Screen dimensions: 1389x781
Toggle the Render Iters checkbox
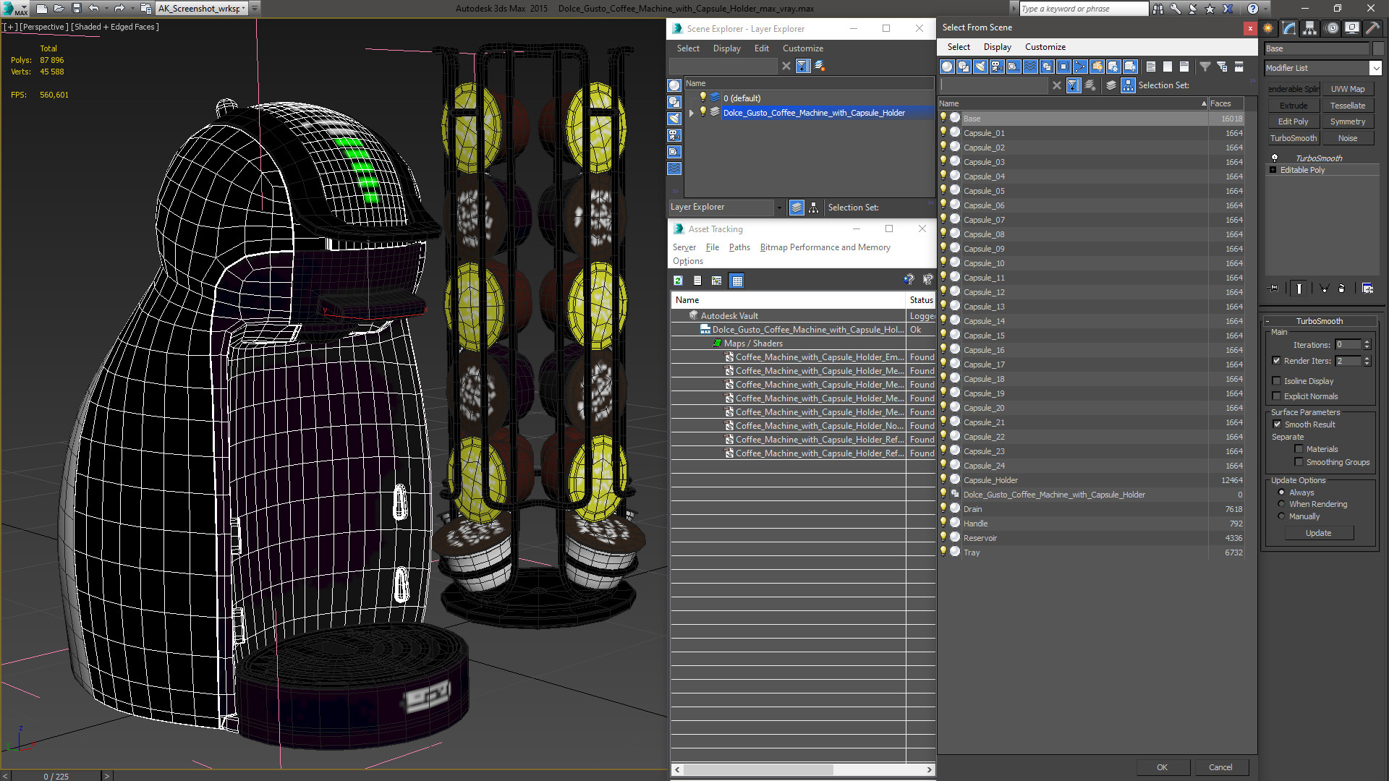tap(1276, 361)
